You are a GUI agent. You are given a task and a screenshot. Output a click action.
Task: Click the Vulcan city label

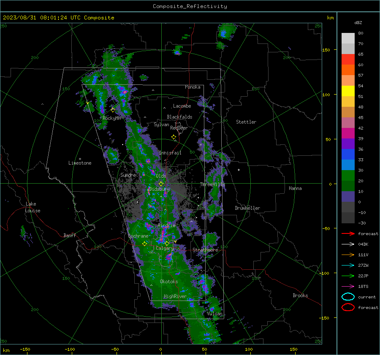215,314
